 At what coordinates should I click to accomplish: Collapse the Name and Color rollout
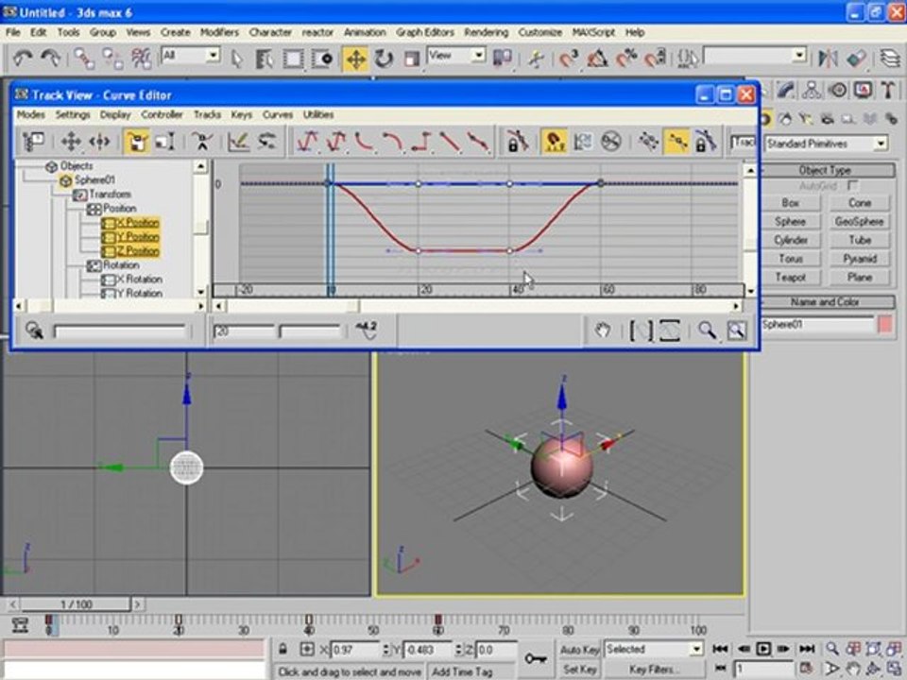pos(826,302)
